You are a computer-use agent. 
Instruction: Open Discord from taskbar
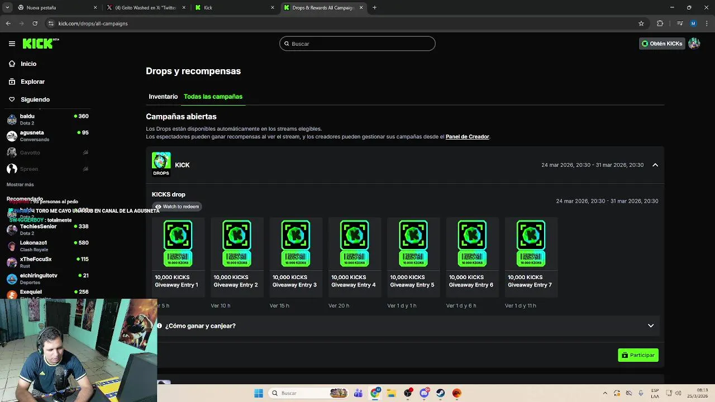tap(425, 393)
